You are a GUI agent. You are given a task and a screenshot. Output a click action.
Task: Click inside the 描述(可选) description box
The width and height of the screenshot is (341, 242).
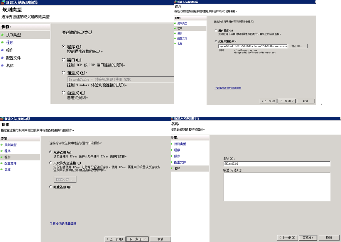coord(276,187)
